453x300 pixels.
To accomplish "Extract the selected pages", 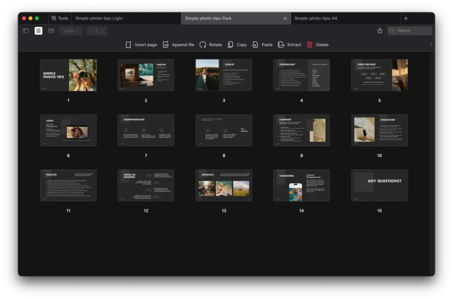I will (289, 45).
